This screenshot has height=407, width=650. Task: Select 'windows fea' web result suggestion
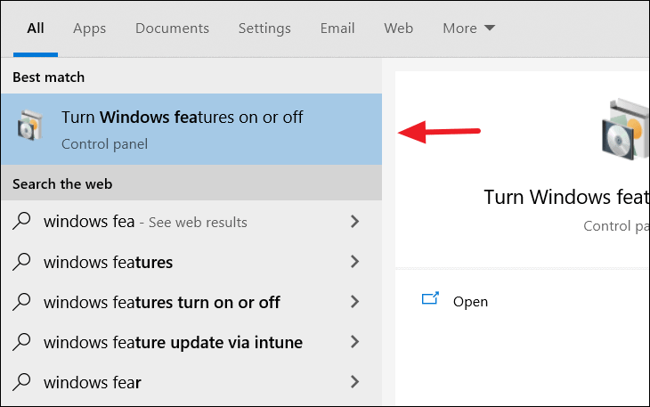tap(191, 222)
